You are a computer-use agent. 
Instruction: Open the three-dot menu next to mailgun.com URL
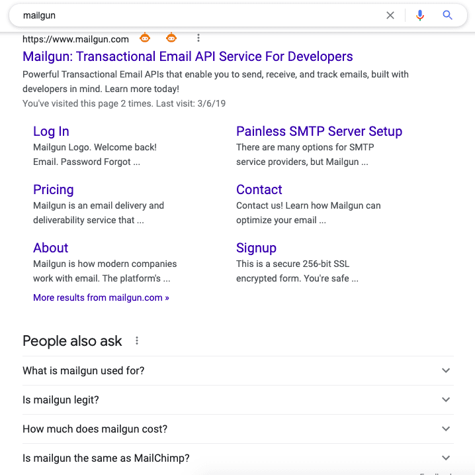click(x=198, y=38)
